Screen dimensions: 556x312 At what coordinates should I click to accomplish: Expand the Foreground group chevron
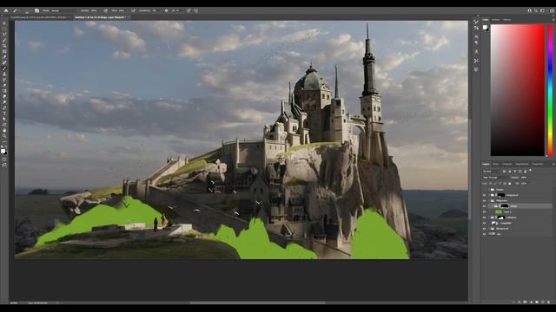point(489,195)
